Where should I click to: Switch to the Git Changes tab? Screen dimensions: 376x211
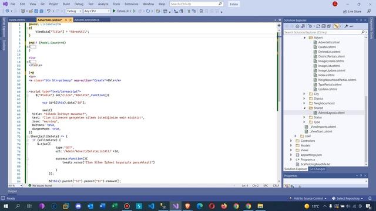coord(317,169)
